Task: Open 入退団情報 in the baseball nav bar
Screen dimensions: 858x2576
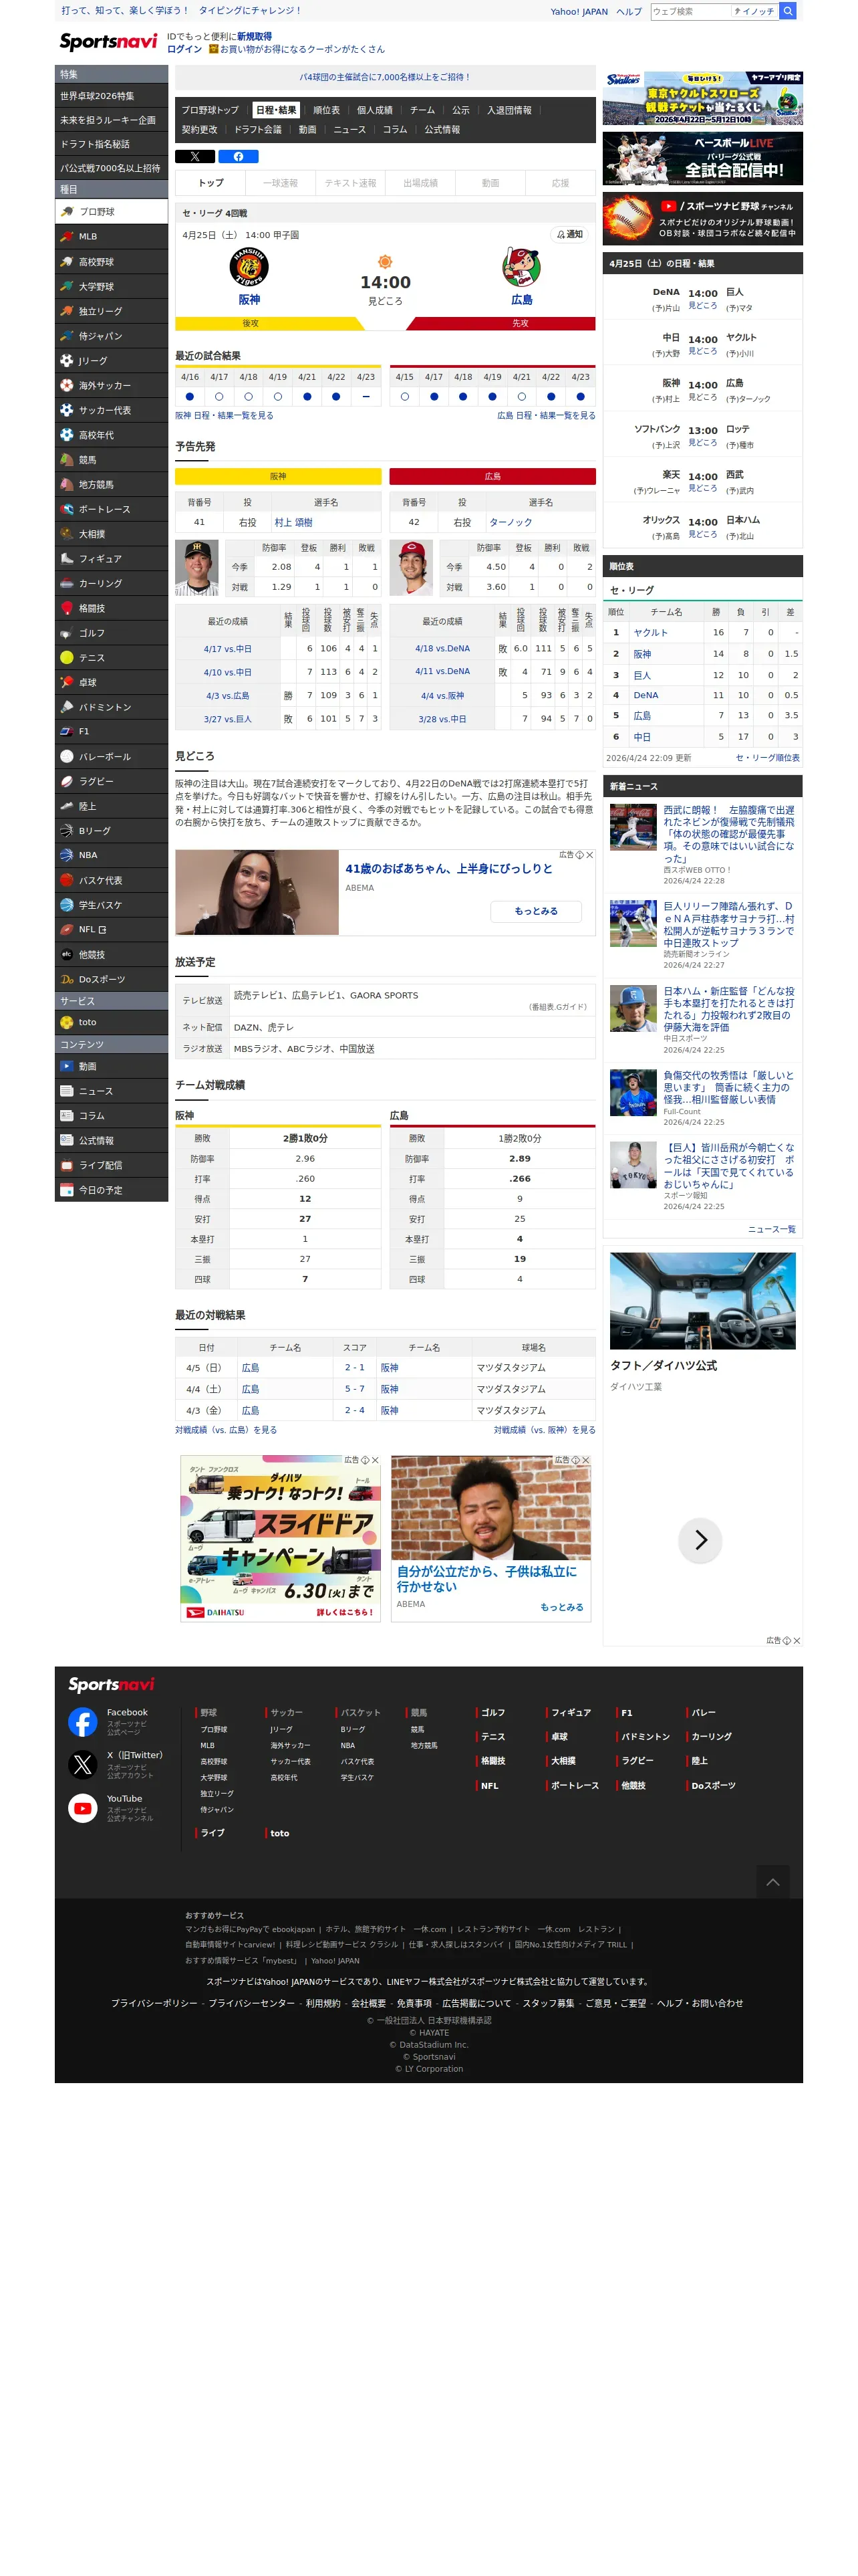Action: tap(509, 110)
